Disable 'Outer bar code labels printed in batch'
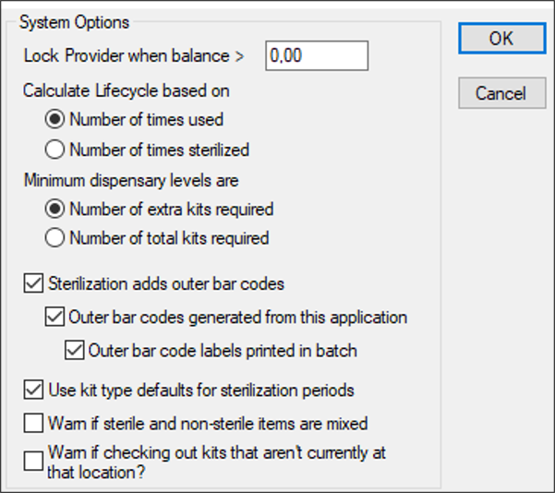Screen dimensions: 555x493 pos(75,350)
